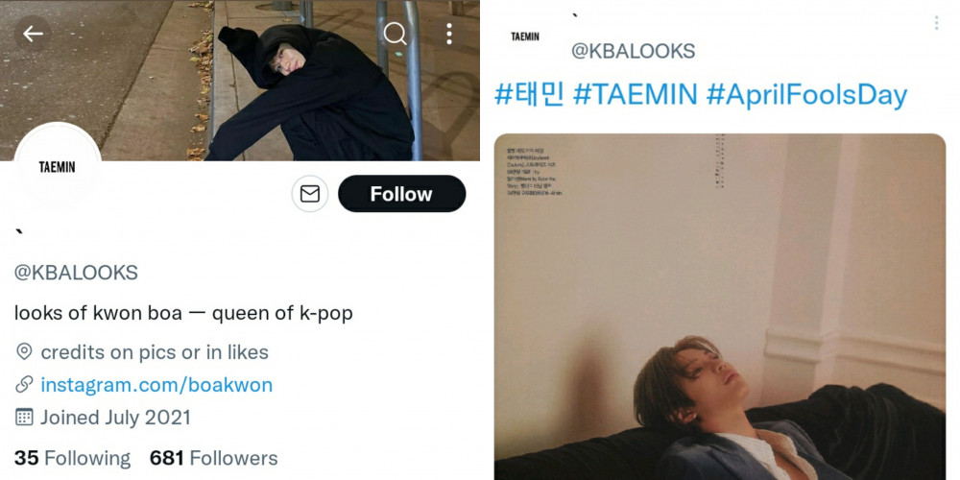Open the tweet's attached photo
Viewport: 960px width, 480px height.
point(720,307)
